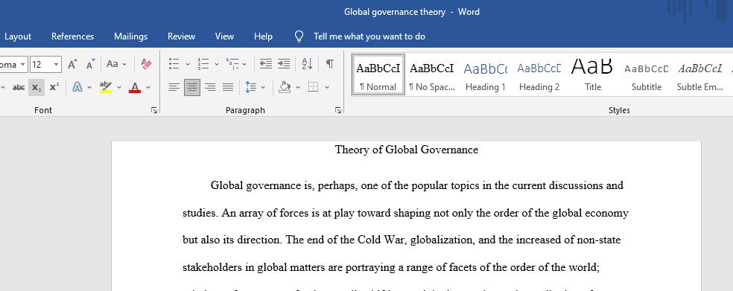This screenshot has width=733, height=291.
Task: Apply the Heading 1 style
Action: click(x=485, y=74)
